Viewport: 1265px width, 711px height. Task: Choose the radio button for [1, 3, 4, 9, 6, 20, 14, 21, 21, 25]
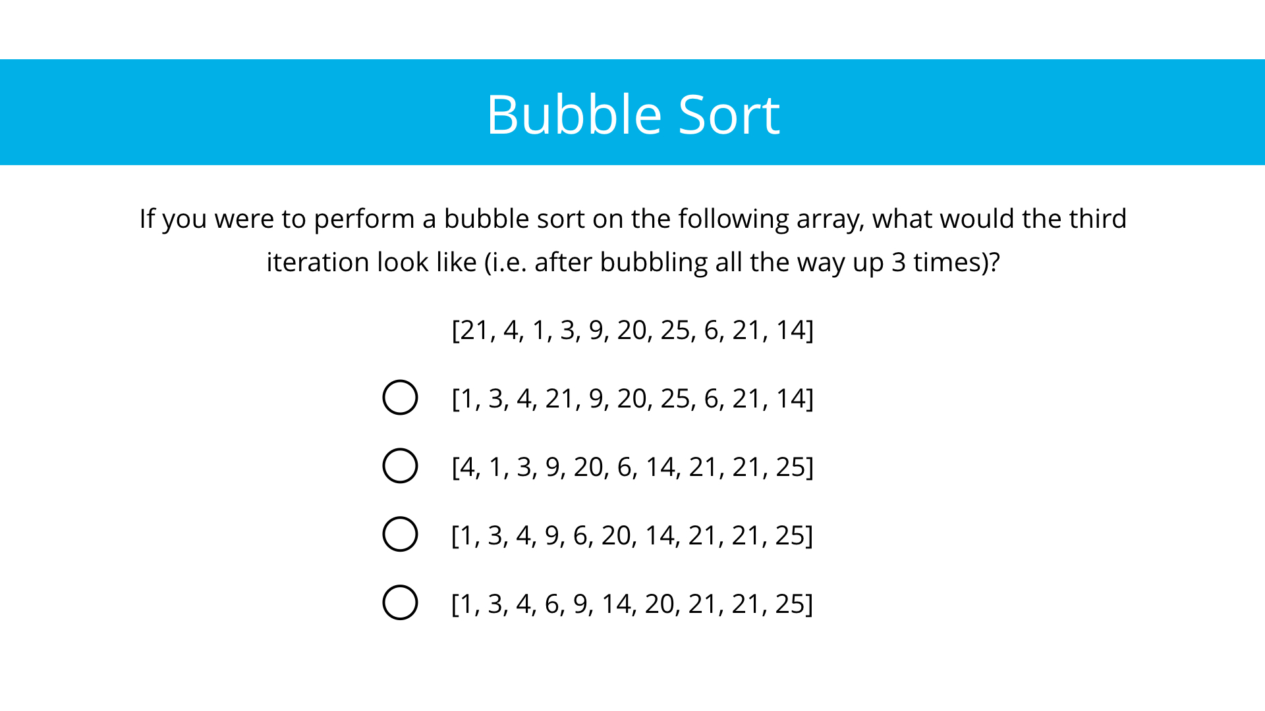click(x=400, y=535)
